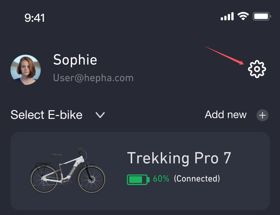Tap the email User@hepha.com
280x215 pixels.
(x=93, y=78)
